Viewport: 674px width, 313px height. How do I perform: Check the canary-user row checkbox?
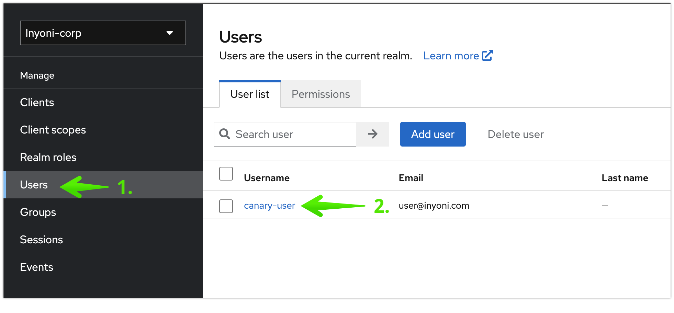point(226,206)
